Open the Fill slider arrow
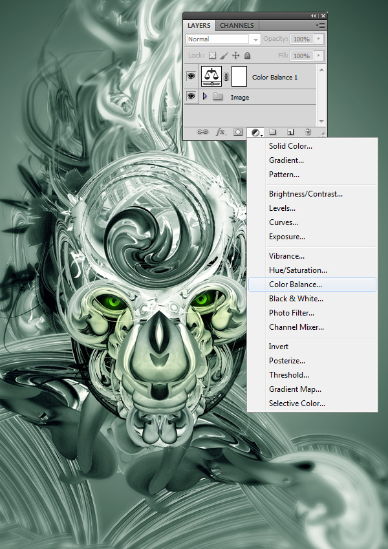The width and height of the screenshot is (388, 549). (318, 56)
